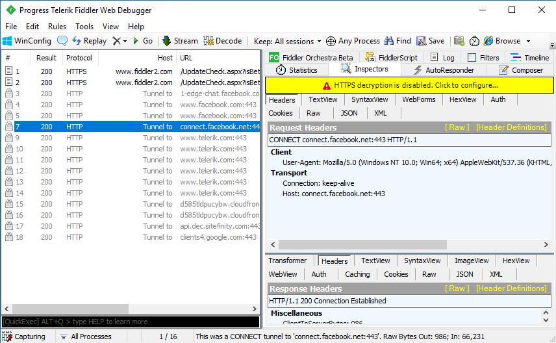
Task: Click Header Definitions link in Request Headers
Action: 511,127
